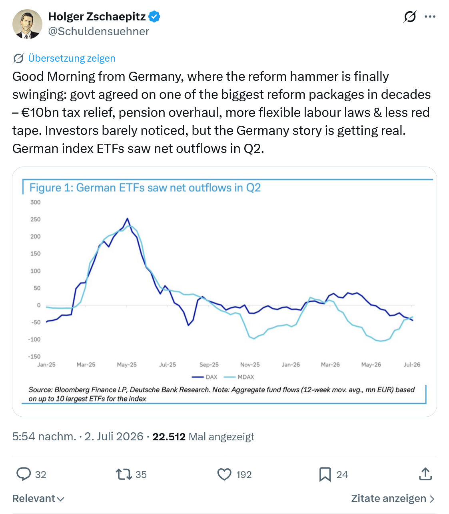Viewport: 449px width, 514px height.
Task: Click the verified badge next to name
Action: point(155,16)
